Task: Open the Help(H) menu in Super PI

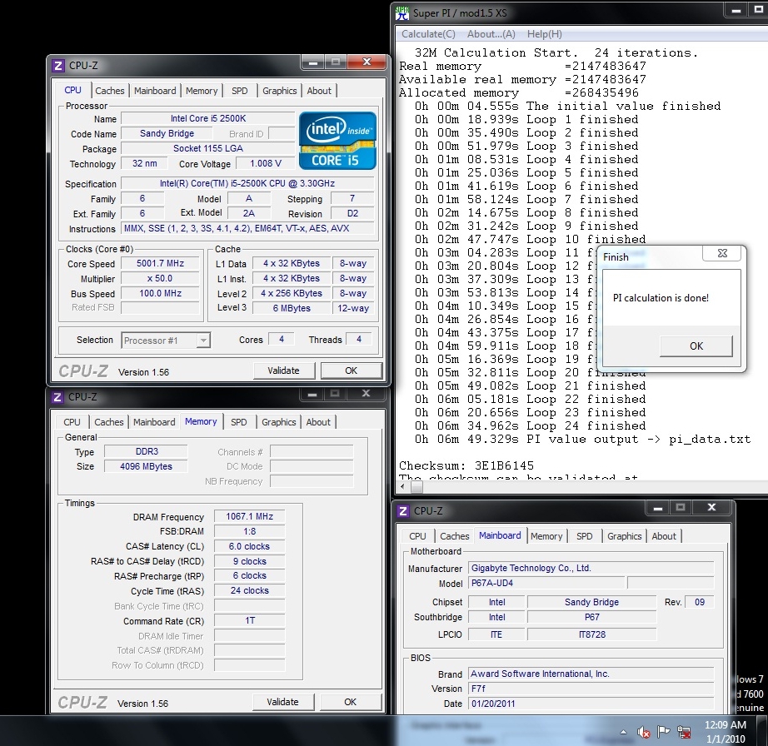Action: 545,34
